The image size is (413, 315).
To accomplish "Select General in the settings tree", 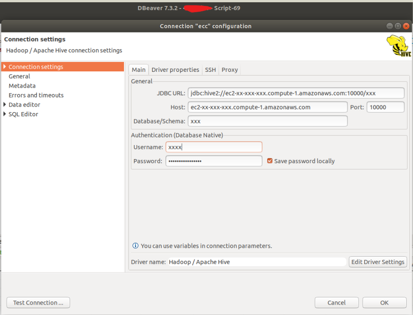I will tap(19, 76).
